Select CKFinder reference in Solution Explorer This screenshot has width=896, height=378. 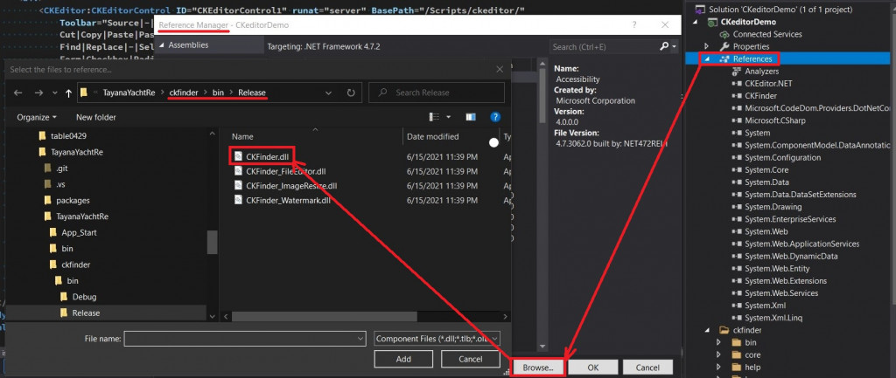tap(760, 96)
